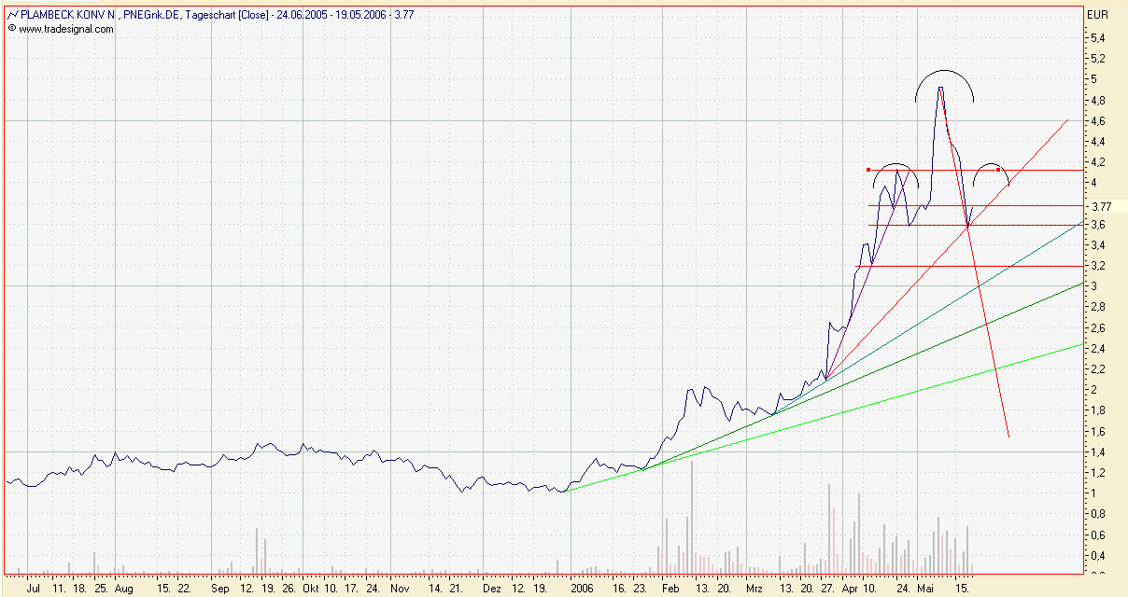Image resolution: width=1128 pixels, height=597 pixels.
Task: Click the 3,2 value on the price axis
Action: 1098,266
